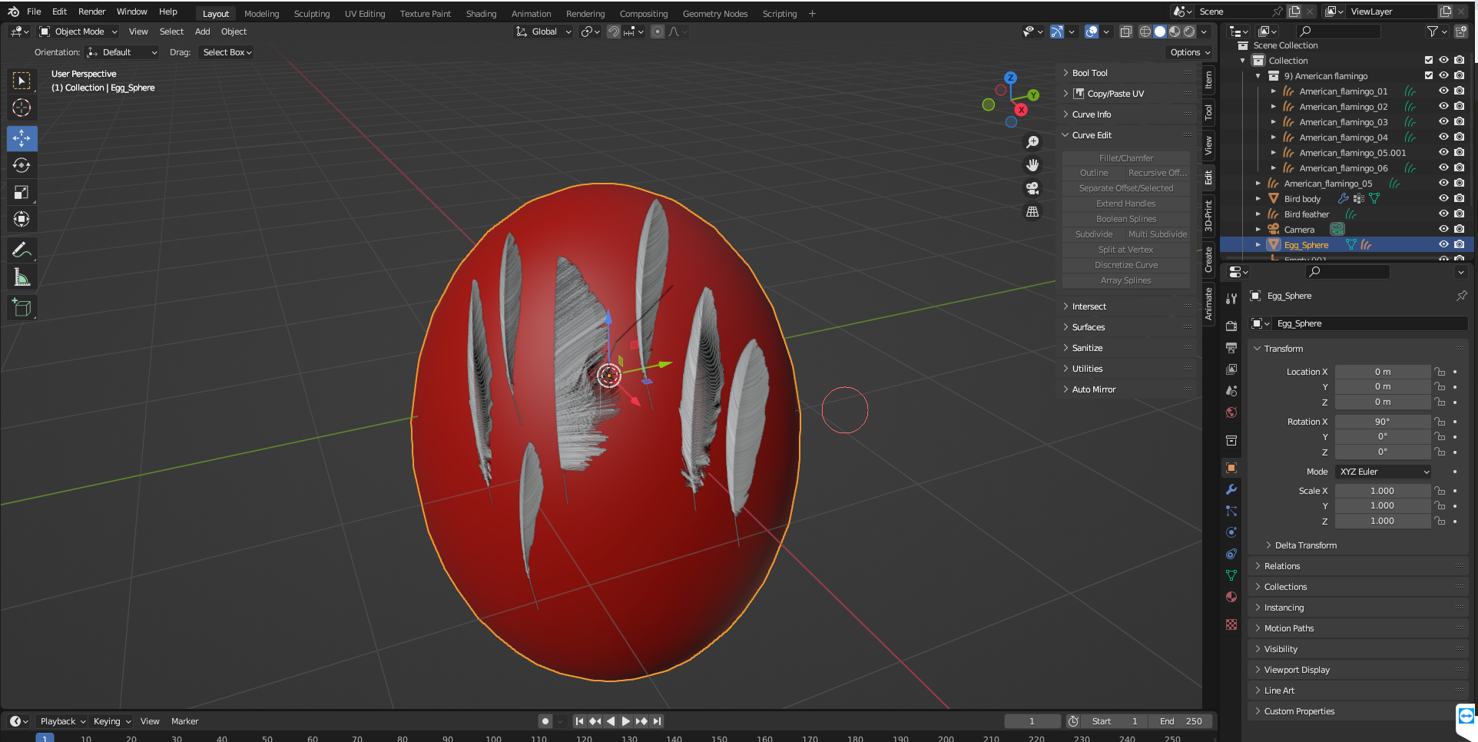Click the Boolean Splines button

(1126, 219)
